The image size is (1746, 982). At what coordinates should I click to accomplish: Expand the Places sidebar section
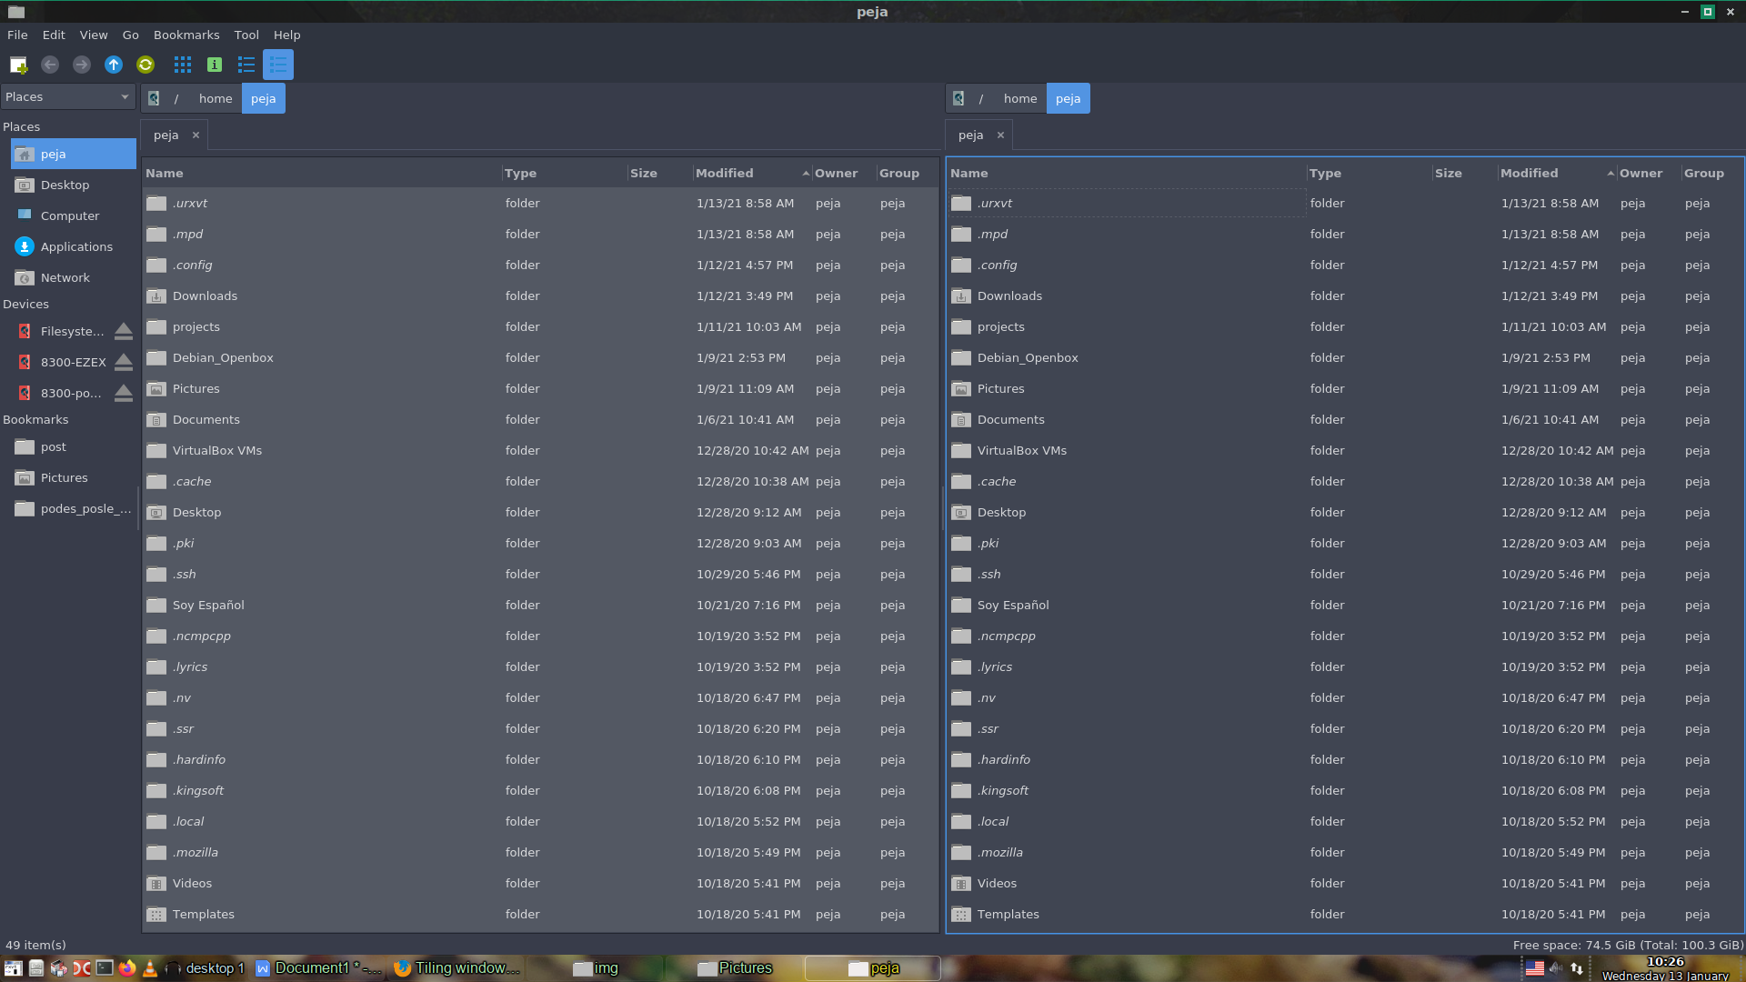20,125
